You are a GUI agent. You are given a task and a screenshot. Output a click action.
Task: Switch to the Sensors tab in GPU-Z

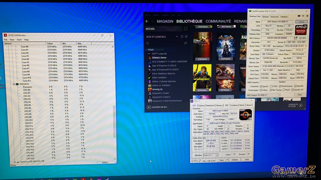pos(265,17)
